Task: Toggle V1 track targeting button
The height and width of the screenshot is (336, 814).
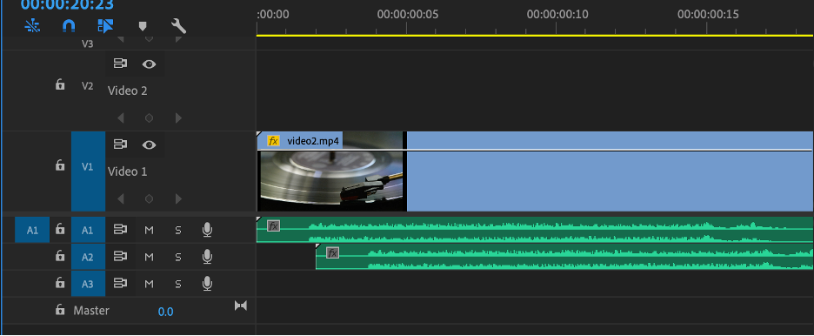Action: [88, 171]
